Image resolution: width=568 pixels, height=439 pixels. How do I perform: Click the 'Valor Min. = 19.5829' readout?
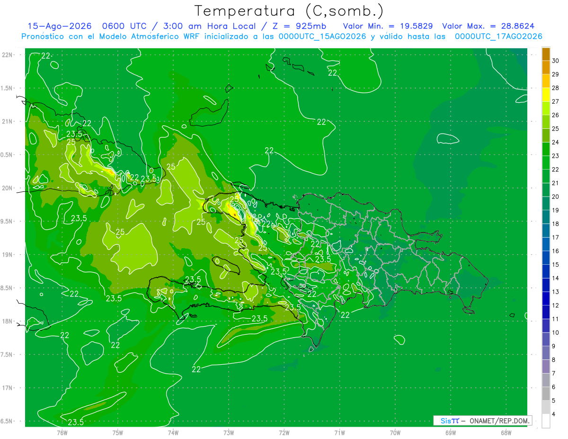(x=388, y=26)
